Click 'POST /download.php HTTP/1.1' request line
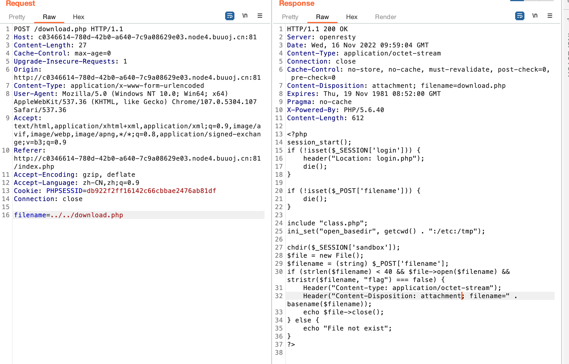 pos(69,29)
